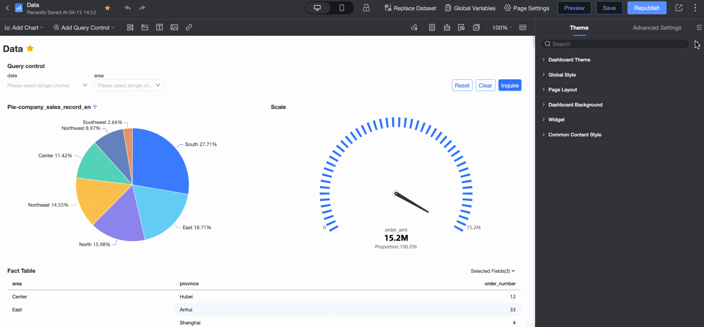
Task: Redo the last change
Action: click(x=142, y=8)
